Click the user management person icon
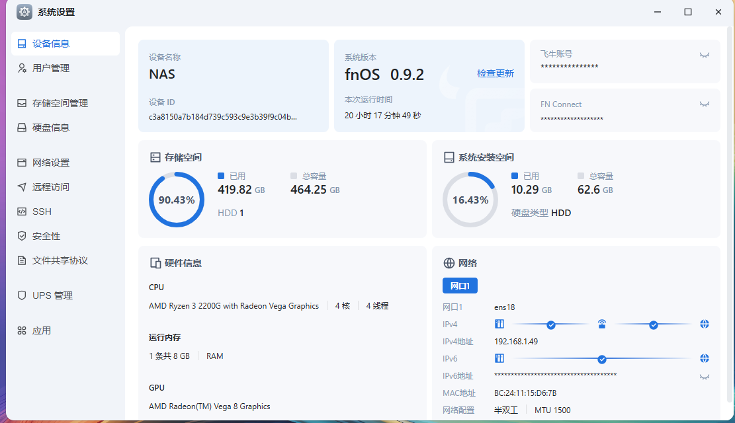735x423 pixels. (22, 68)
